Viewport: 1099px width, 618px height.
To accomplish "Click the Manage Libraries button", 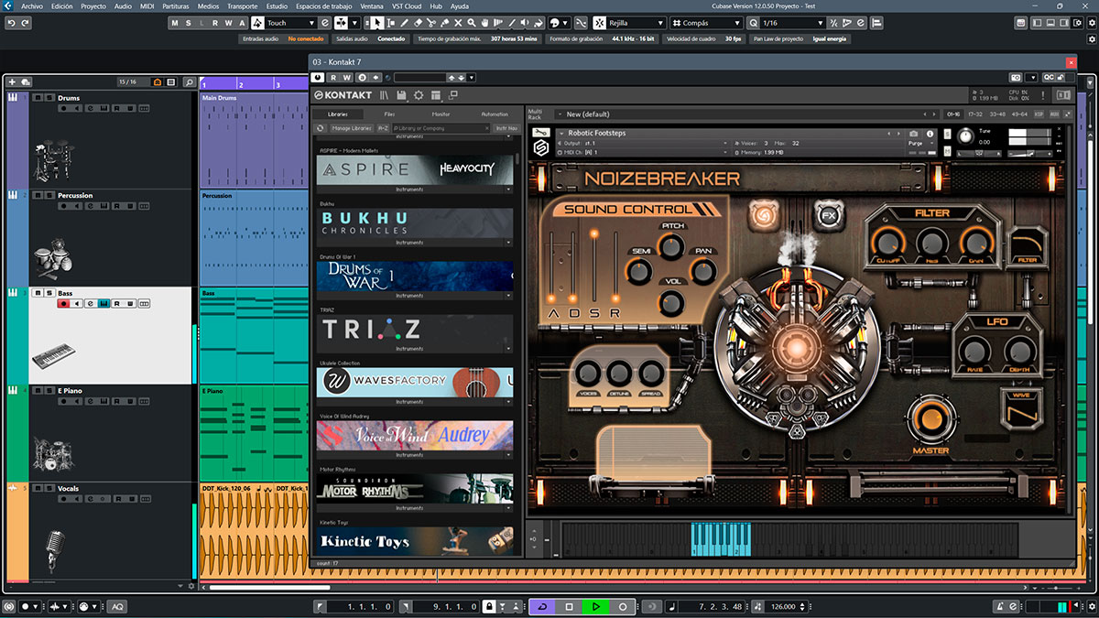I will click(352, 128).
